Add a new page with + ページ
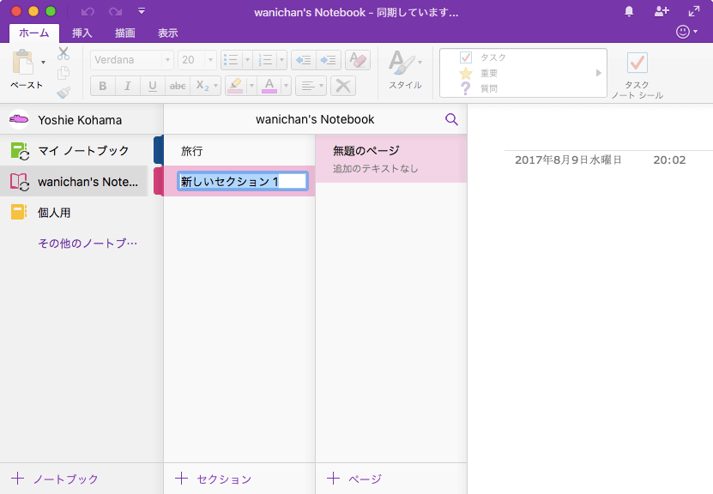This screenshot has height=494, width=713. click(354, 479)
